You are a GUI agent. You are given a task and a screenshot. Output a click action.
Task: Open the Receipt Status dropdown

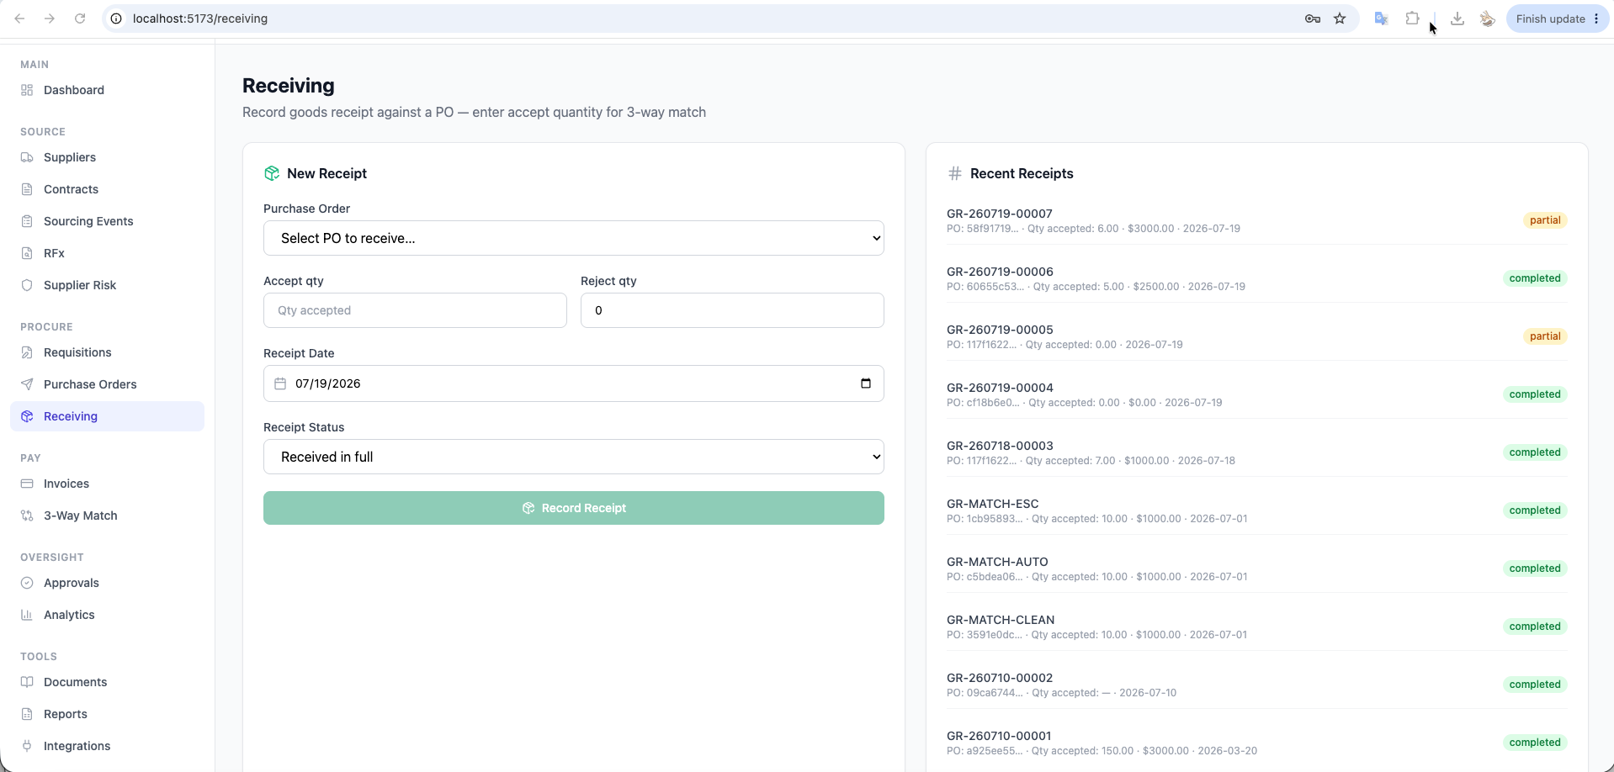(574, 457)
